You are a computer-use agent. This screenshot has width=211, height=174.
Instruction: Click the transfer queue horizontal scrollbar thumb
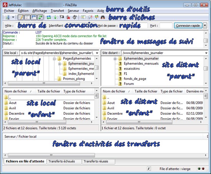point(51,155)
